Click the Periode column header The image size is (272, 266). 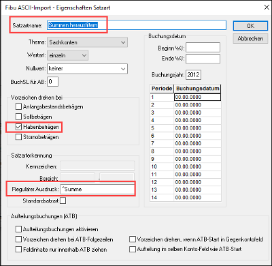coord(162,89)
